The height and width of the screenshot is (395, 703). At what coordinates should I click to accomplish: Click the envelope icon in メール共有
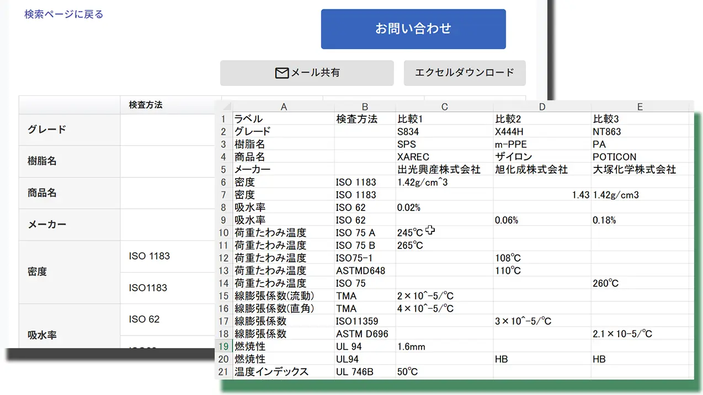tap(282, 73)
